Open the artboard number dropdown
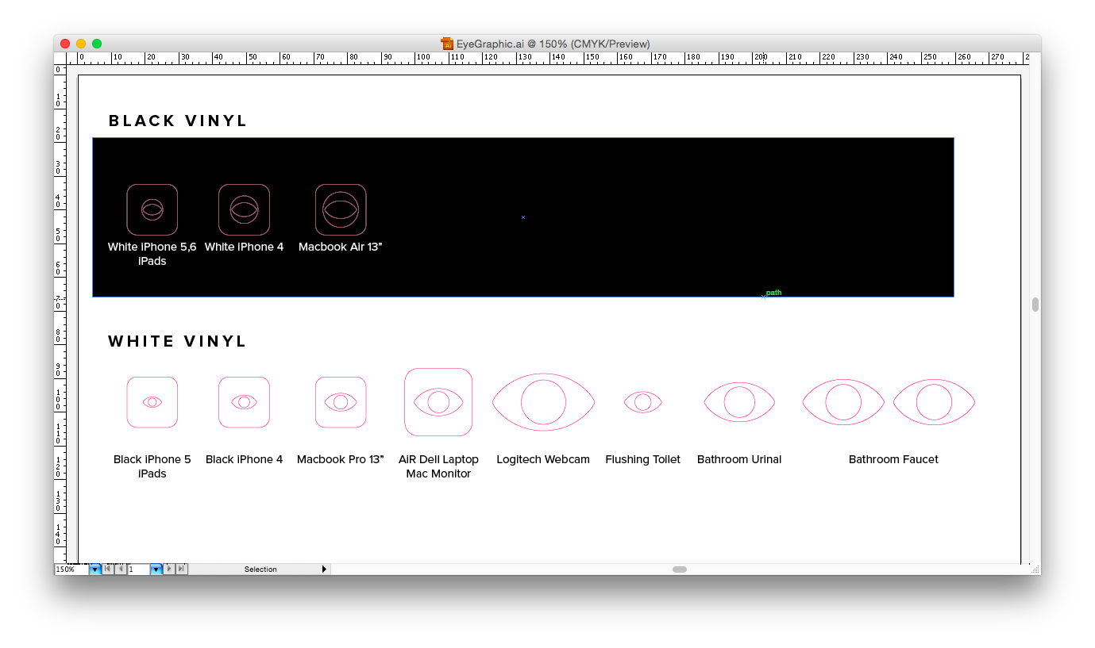Viewport: 1095px width, 648px height. 156,569
